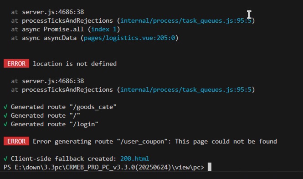The height and width of the screenshot is (179, 303).
Task: Click the green checkmark for the "/goods_cate" route
Action: click(x=5, y=107)
